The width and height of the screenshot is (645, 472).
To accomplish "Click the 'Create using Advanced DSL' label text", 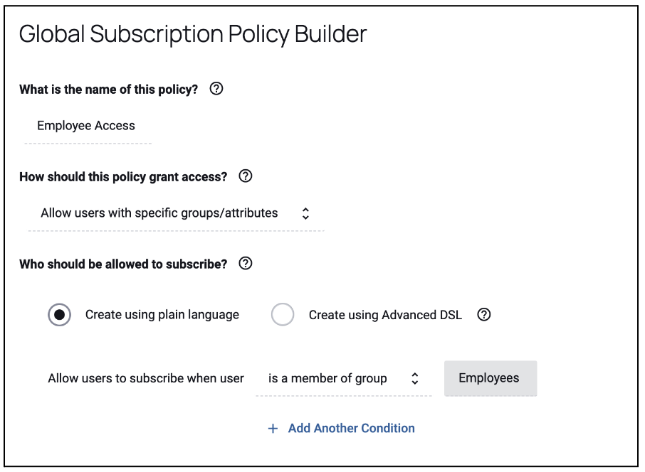I will click(x=384, y=315).
